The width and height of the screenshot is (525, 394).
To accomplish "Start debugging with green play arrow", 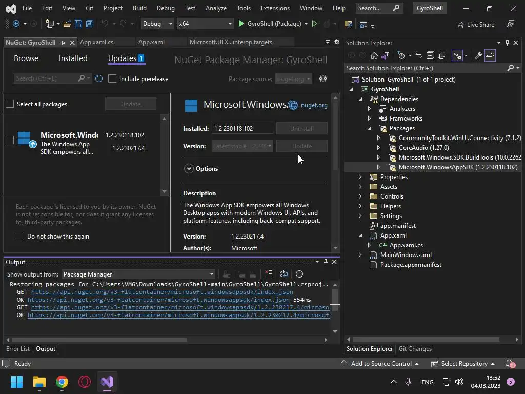I will click(241, 24).
